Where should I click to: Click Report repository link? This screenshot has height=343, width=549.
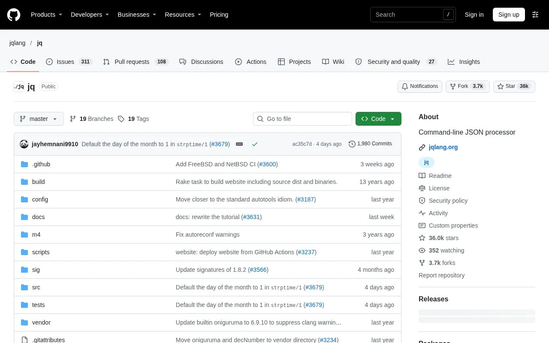[441, 275]
